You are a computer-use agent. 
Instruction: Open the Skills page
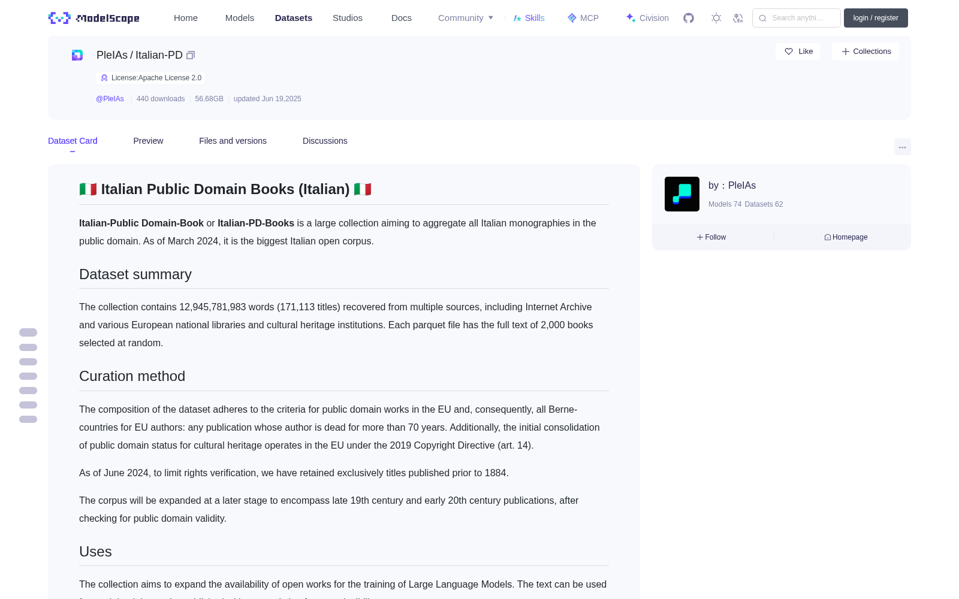click(x=529, y=18)
